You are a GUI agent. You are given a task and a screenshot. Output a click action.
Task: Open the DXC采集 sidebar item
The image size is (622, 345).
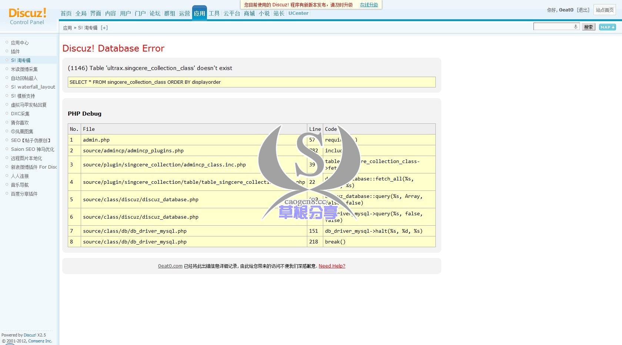point(21,114)
